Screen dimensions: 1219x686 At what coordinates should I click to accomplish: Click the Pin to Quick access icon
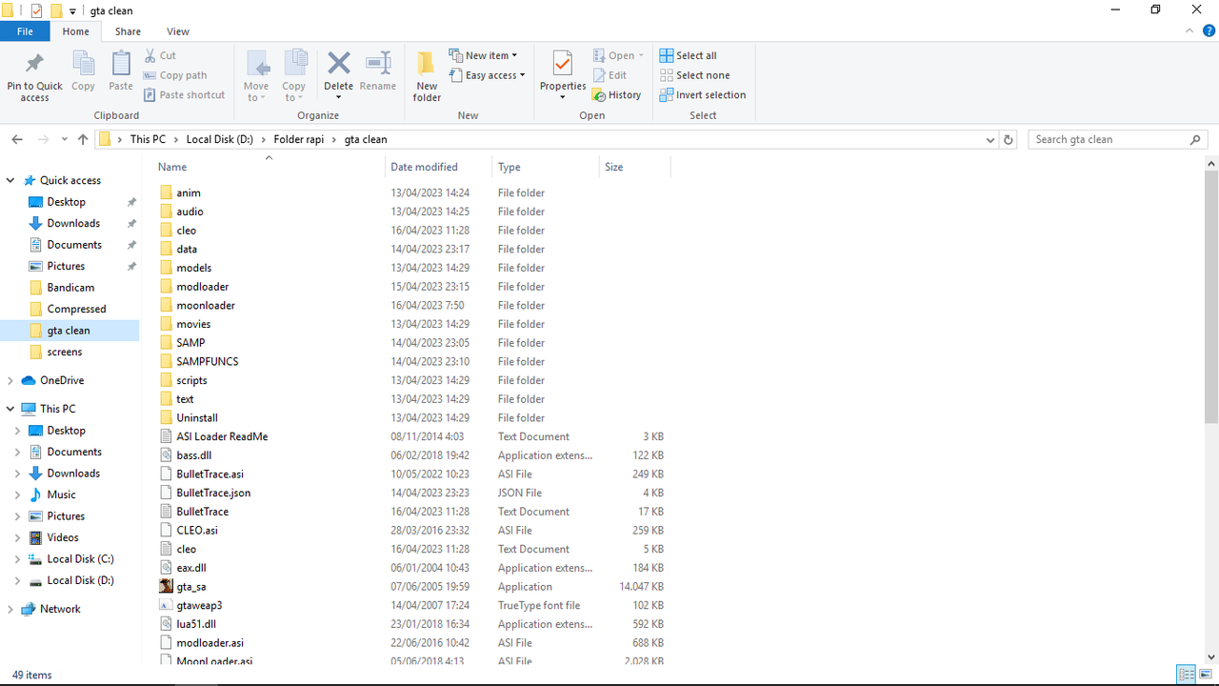(x=34, y=65)
